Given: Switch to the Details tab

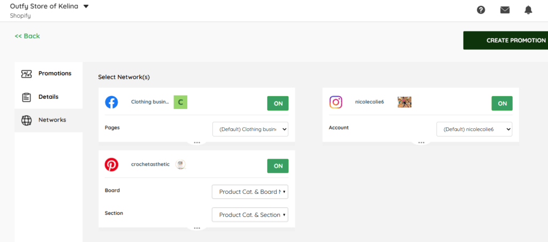Looking at the screenshot, I should click(48, 97).
